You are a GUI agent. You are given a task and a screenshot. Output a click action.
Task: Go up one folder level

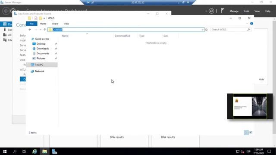click(45, 30)
